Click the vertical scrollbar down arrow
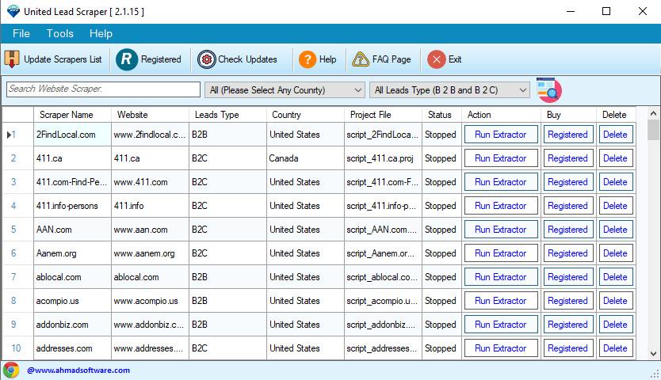The image size is (661, 380). point(653,354)
